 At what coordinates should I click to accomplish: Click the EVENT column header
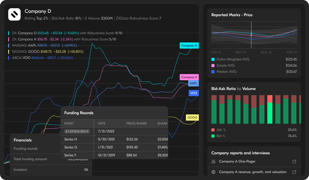click(69, 123)
